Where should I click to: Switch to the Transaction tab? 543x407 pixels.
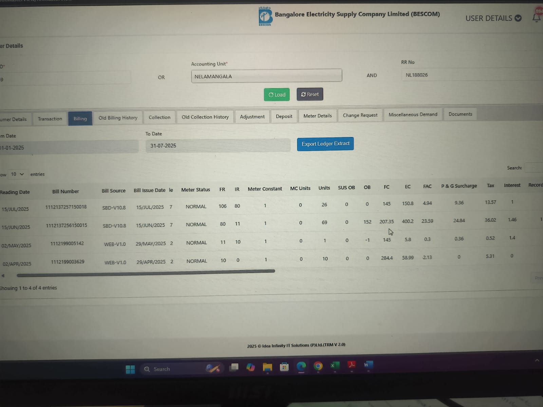click(50, 119)
